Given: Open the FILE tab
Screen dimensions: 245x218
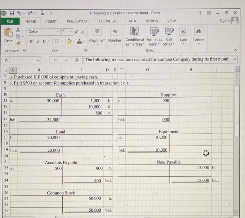Looking at the screenshot, I should point(10,21).
